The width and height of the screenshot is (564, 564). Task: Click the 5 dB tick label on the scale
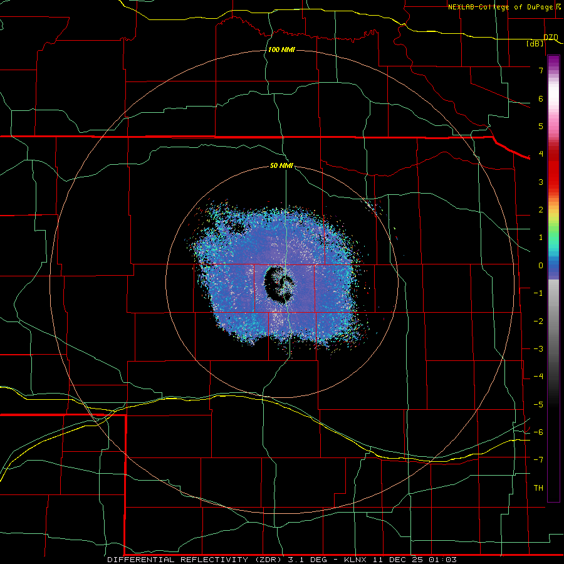pyautogui.click(x=541, y=126)
